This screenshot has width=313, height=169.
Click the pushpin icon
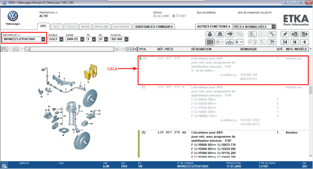point(285,34)
